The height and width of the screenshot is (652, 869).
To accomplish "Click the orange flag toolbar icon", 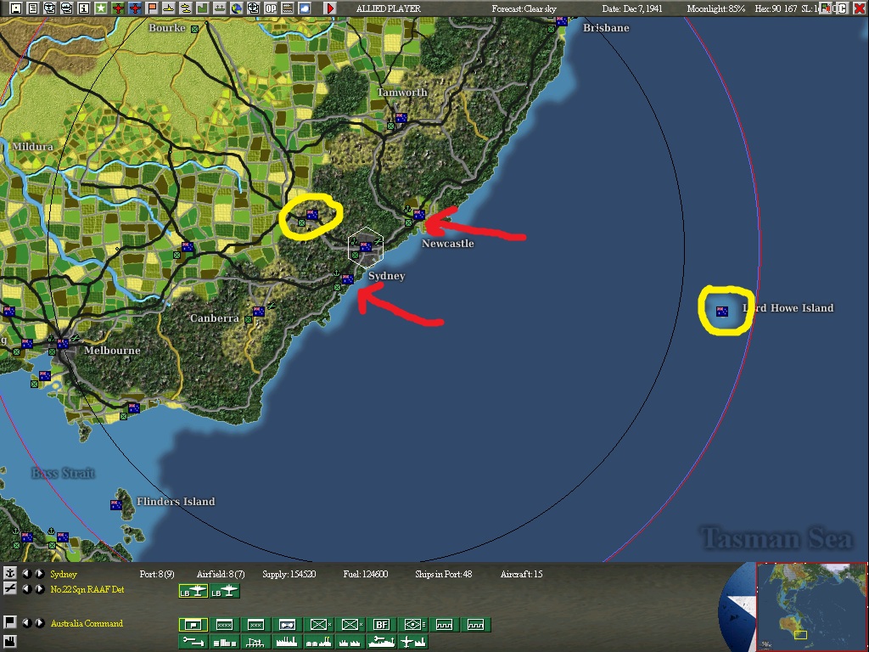I will [x=152, y=8].
